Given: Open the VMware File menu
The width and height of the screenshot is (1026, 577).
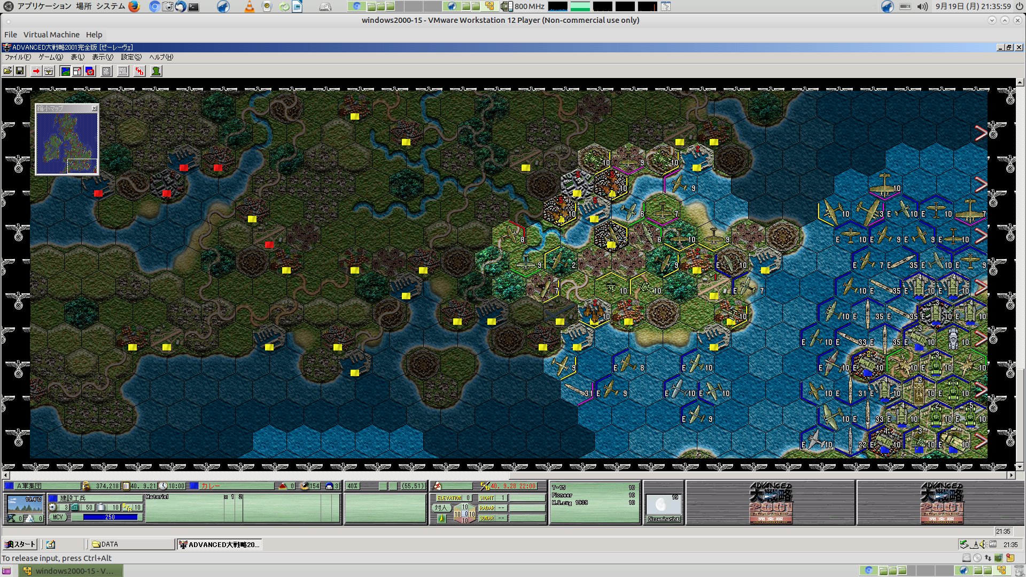Looking at the screenshot, I should 11,35.
